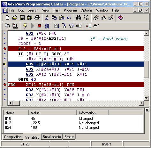The height and width of the screenshot is (148, 151).
Task: Click the Information column header
Action: point(93,113)
